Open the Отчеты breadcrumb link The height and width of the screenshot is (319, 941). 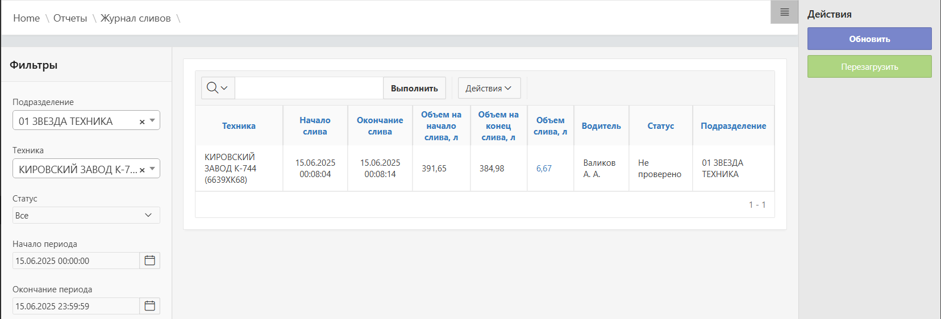click(70, 18)
